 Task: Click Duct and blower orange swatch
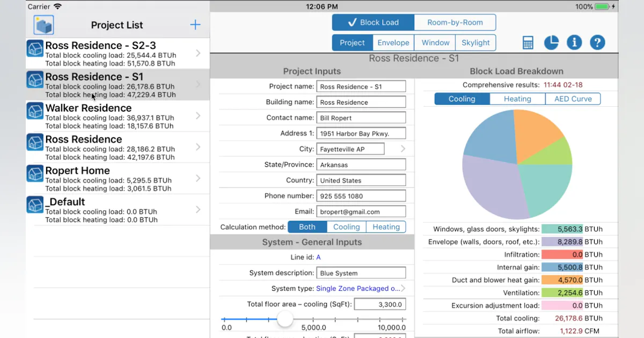tap(562, 280)
